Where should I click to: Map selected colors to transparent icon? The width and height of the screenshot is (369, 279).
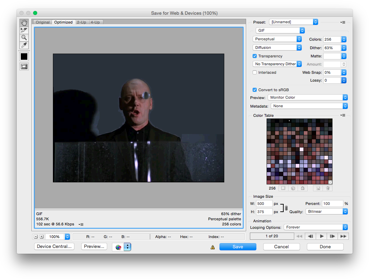(x=283, y=188)
